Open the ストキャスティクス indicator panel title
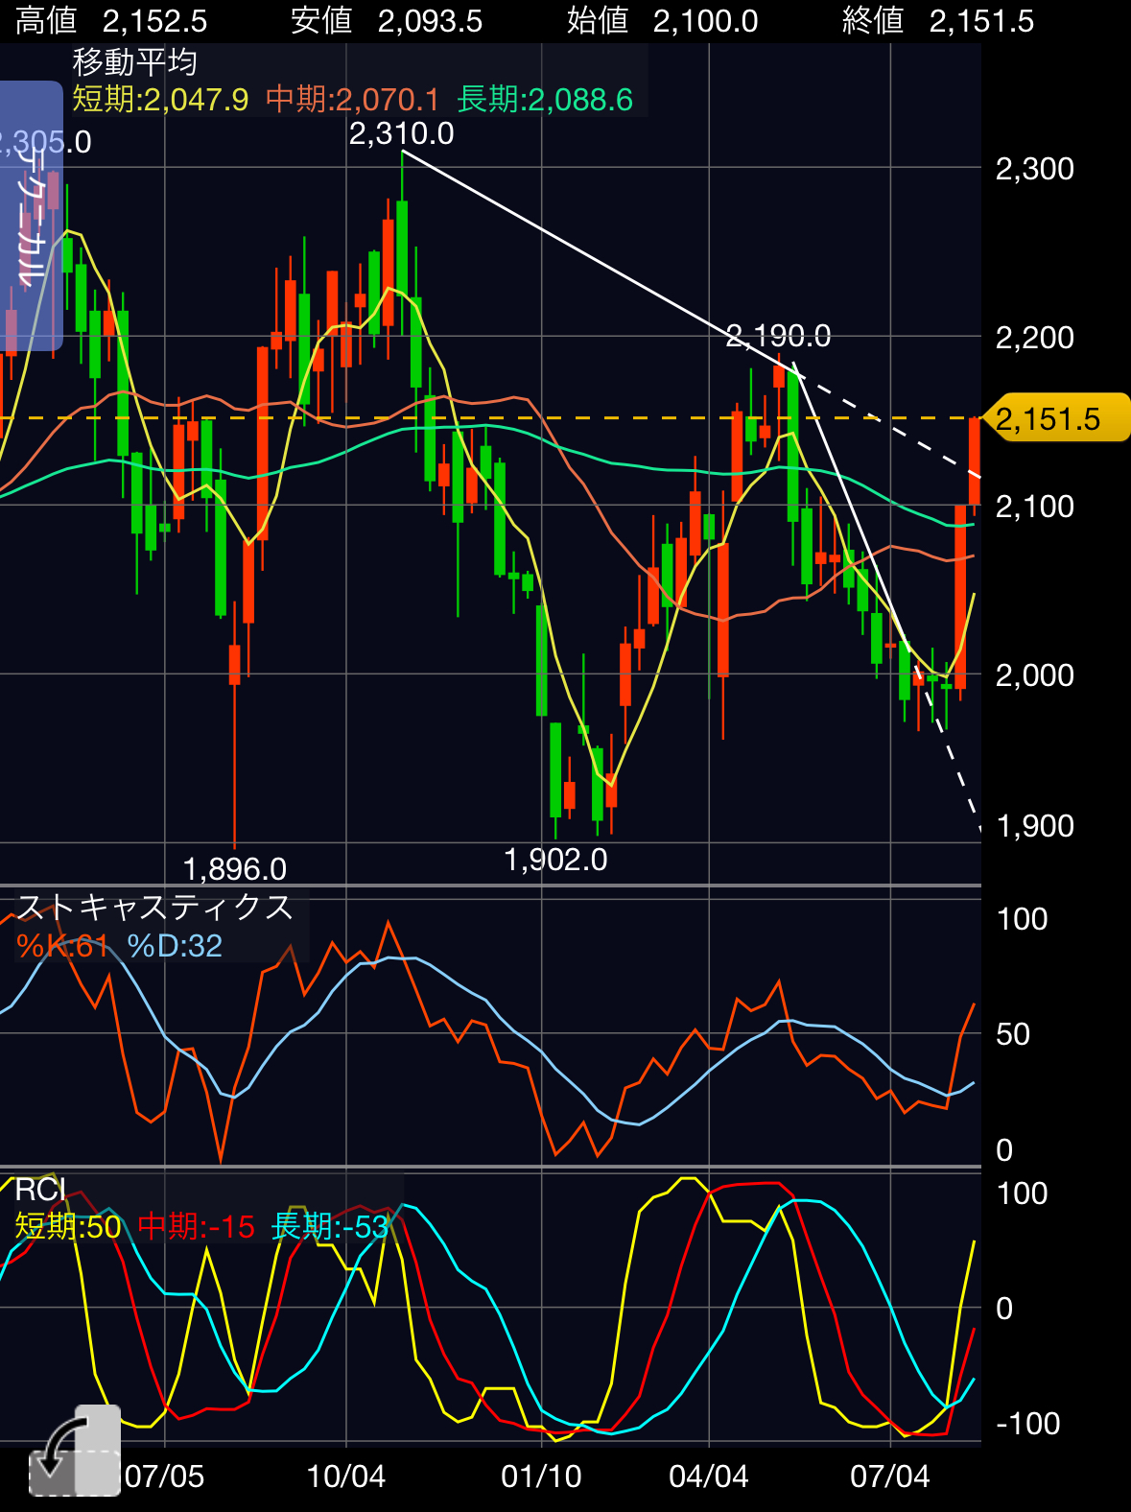 tap(154, 907)
